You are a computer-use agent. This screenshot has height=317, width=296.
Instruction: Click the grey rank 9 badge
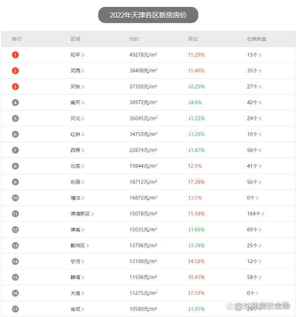pyautogui.click(x=15, y=182)
